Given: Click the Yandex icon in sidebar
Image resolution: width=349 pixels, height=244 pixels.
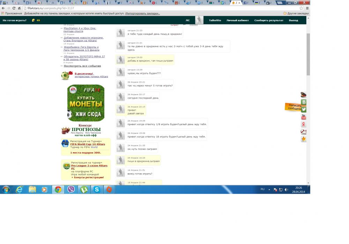Looking at the screenshot, I should [x=304, y=124].
